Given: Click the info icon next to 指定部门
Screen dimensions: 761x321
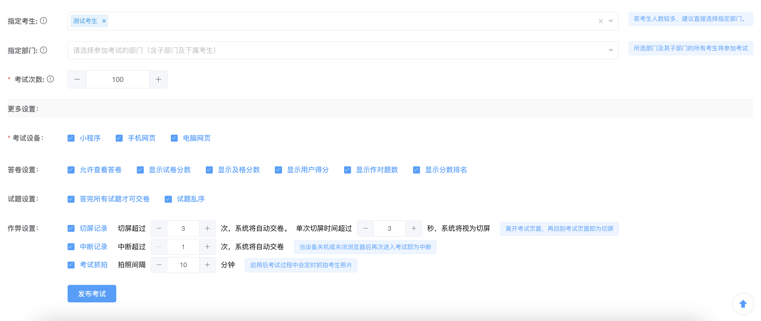Looking at the screenshot, I should (43, 50).
